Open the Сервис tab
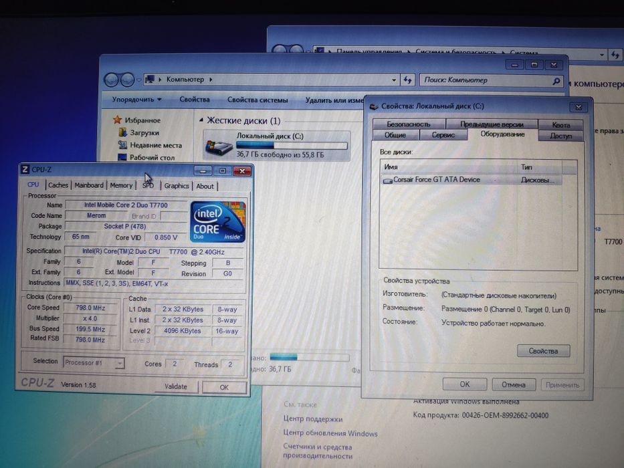The image size is (624, 468). click(443, 135)
